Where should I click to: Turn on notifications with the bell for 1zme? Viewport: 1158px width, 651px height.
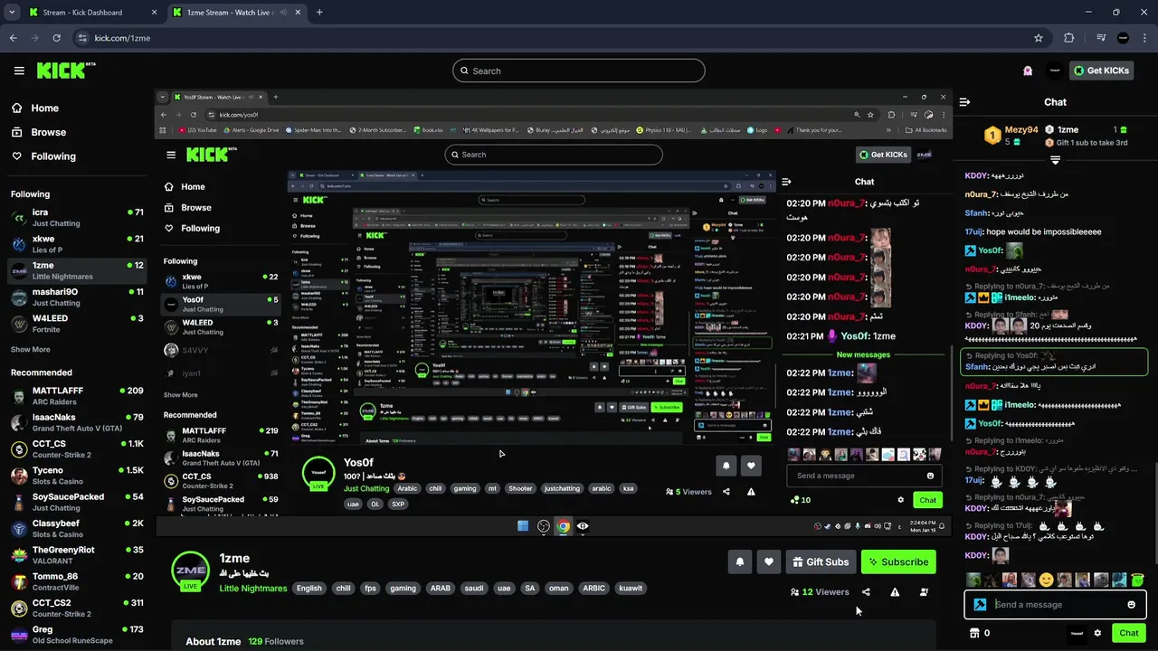[x=740, y=561]
